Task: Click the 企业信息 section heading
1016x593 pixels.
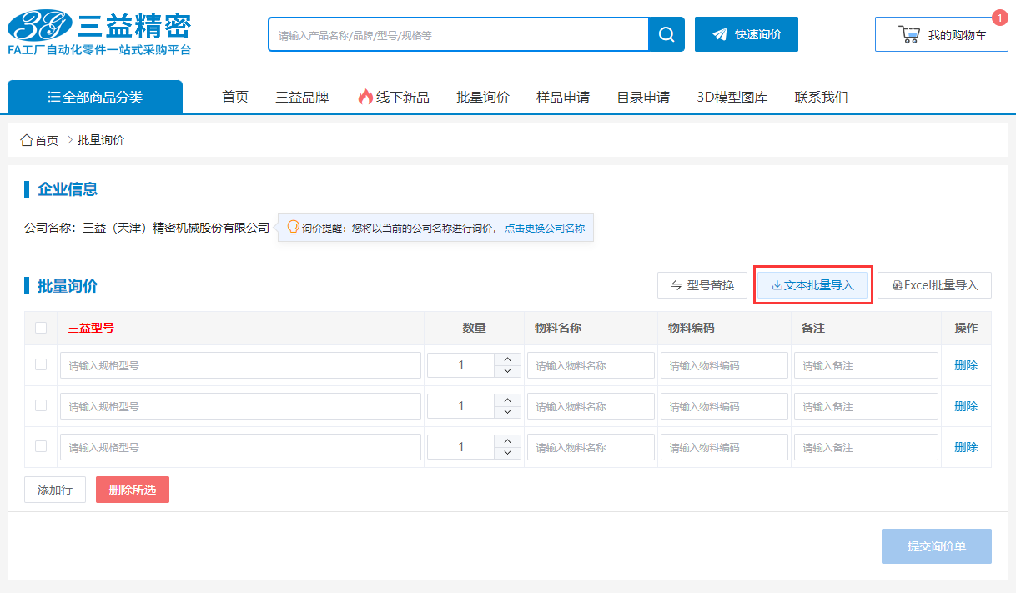Action: click(x=68, y=189)
